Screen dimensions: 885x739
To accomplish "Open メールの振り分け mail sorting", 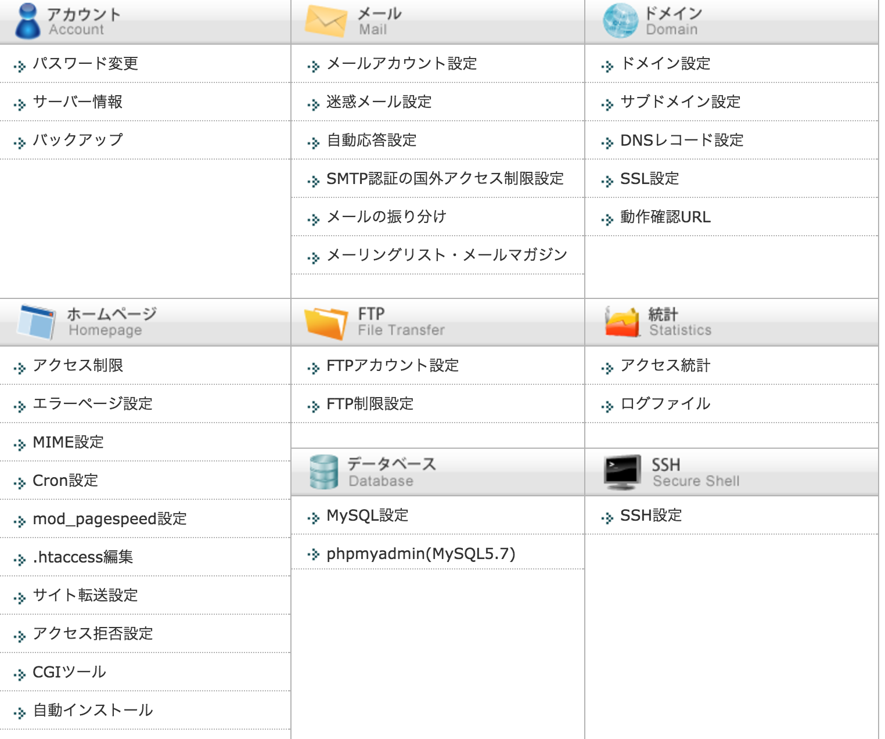I will [x=387, y=217].
